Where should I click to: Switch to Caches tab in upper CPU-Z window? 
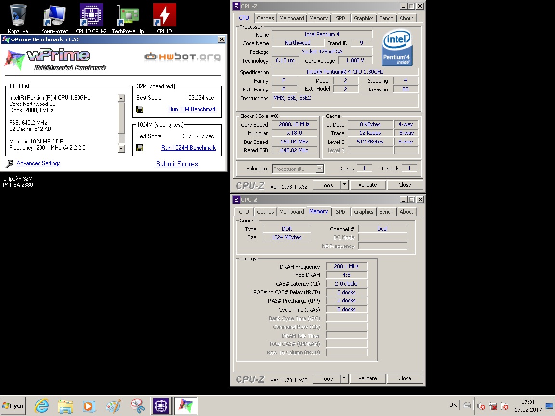(265, 18)
